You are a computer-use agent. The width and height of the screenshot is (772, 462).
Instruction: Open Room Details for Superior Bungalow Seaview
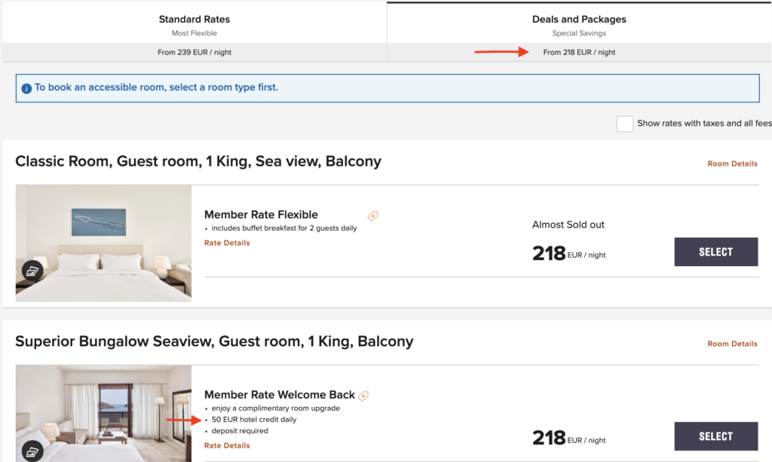pyautogui.click(x=732, y=344)
